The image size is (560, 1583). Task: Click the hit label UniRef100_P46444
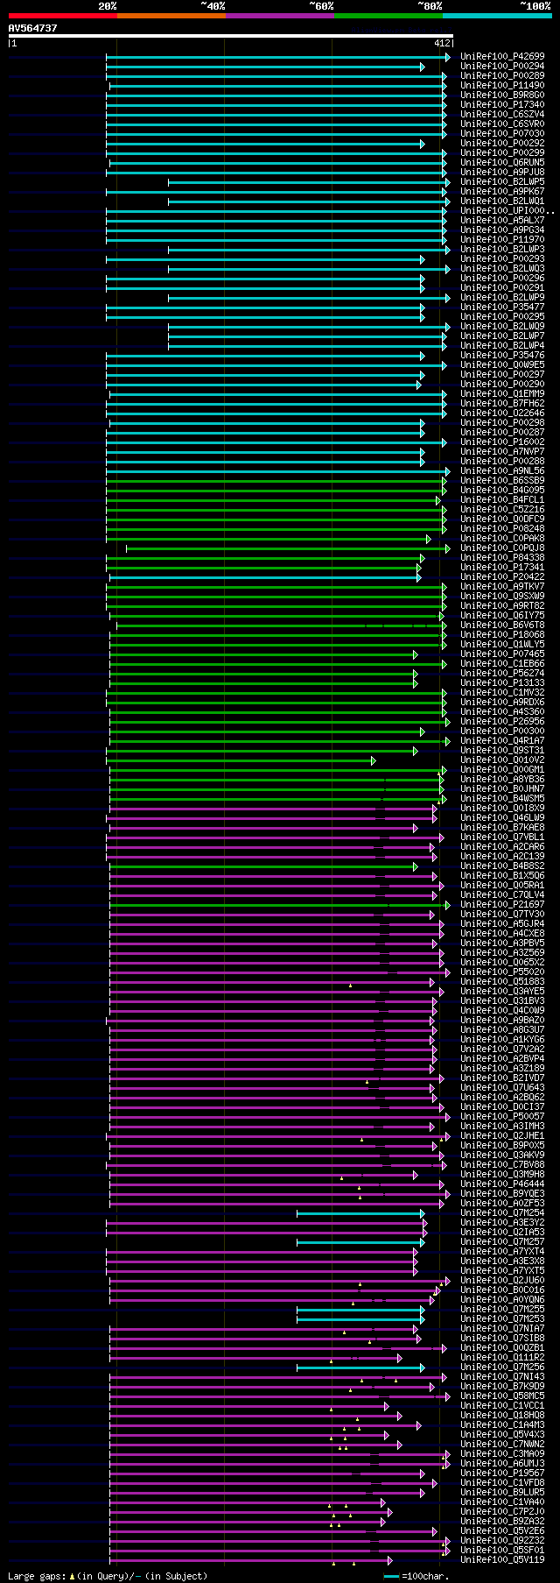(x=502, y=1184)
